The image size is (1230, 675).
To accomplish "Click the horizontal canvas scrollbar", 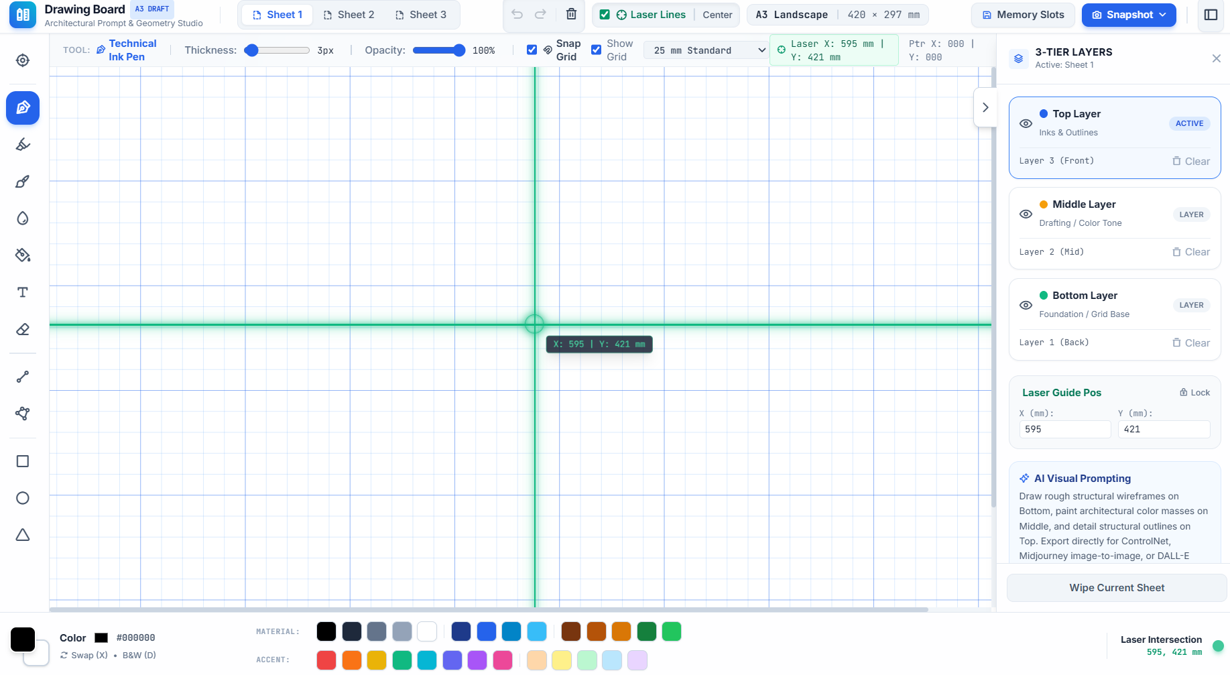I will click(x=489, y=609).
